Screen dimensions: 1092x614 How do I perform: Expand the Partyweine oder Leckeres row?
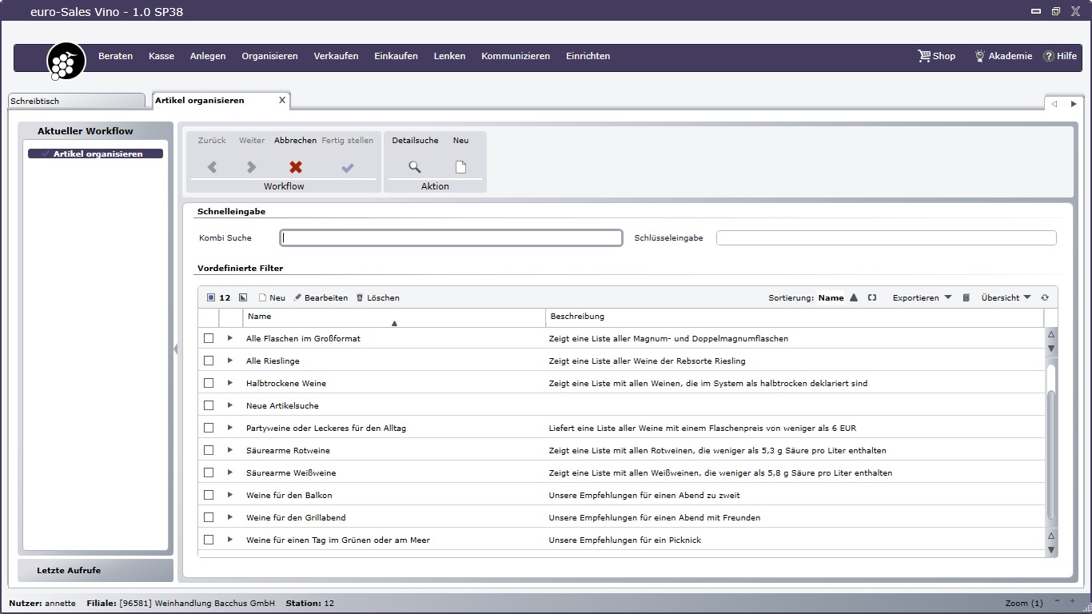230,428
